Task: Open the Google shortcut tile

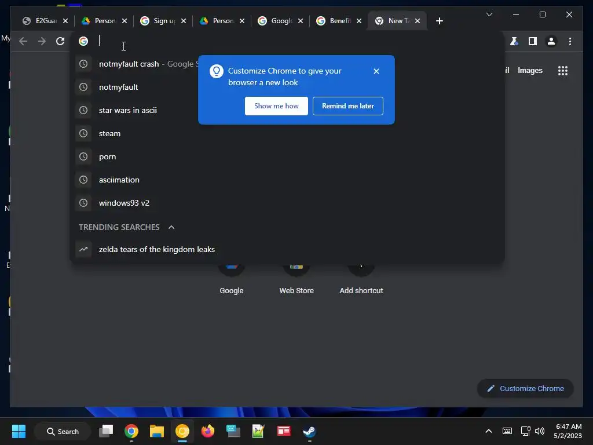Action: (x=232, y=280)
